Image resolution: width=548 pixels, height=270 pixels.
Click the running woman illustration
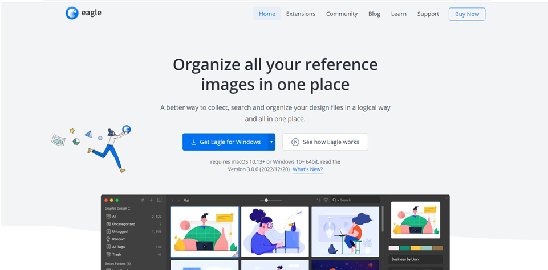click(109, 149)
